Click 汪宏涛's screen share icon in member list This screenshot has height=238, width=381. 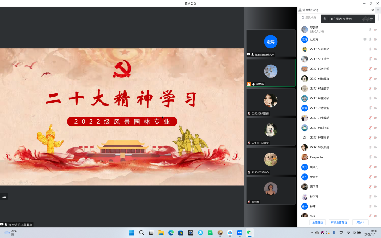(365, 39)
